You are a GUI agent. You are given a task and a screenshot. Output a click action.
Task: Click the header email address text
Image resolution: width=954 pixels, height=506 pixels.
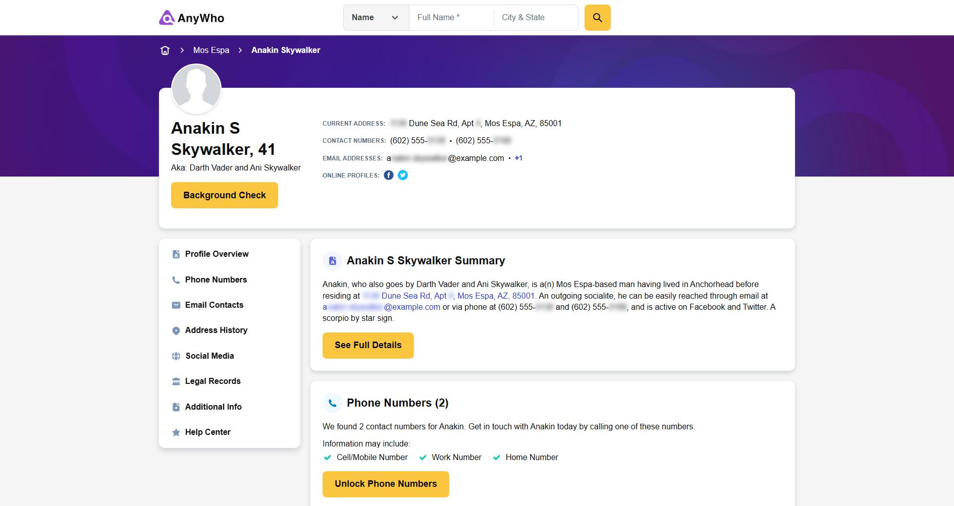point(445,158)
